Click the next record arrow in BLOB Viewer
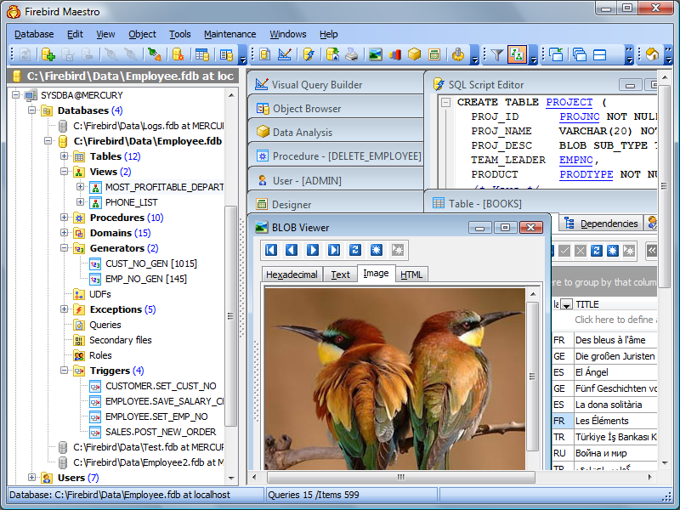680x510 pixels. (x=313, y=250)
